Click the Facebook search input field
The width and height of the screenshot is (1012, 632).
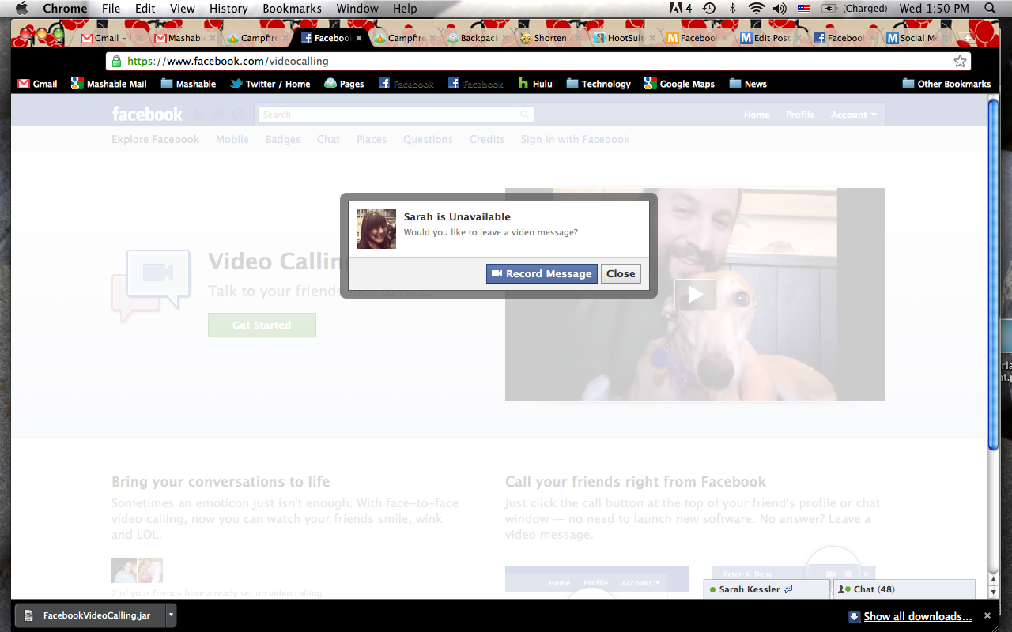[387, 115]
